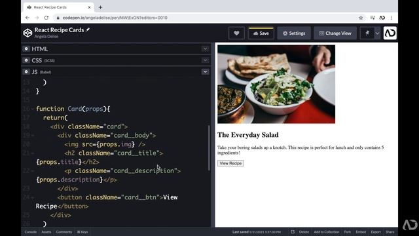This screenshot has width=419, height=236.
Task: Open JS editor settings gear
Action: point(26,71)
